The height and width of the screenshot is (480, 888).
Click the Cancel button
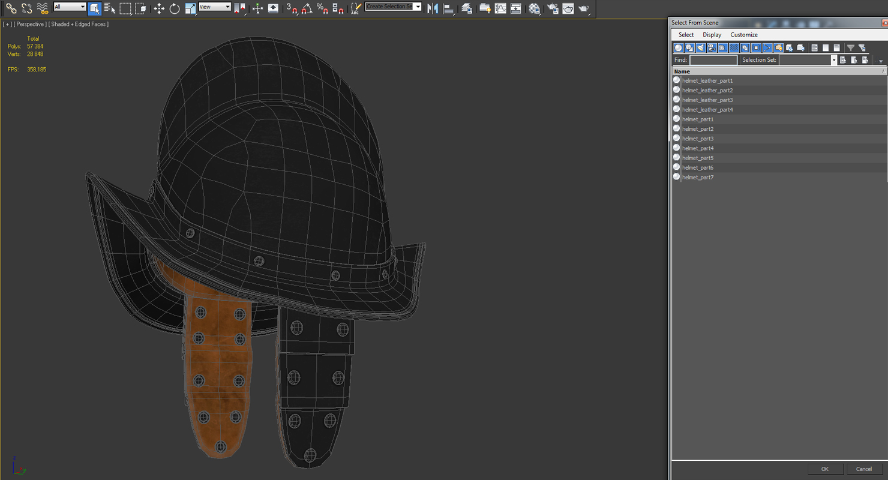point(864,469)
